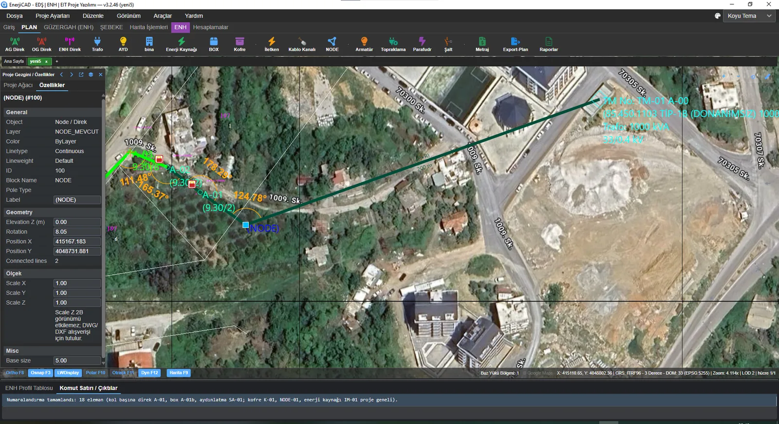This screenshot has width=779, height=424.
Task: Go to next item in Proje Gezgini
Action: point(71,74)
